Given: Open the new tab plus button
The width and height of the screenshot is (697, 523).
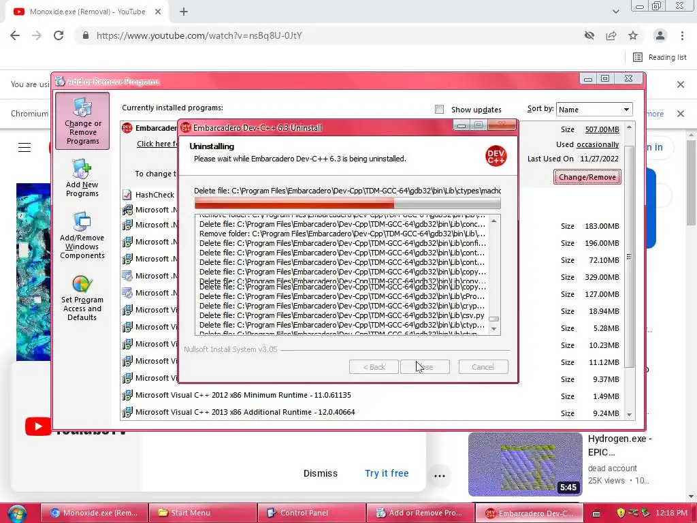Looking at the screenshot, I should (184, 12).
